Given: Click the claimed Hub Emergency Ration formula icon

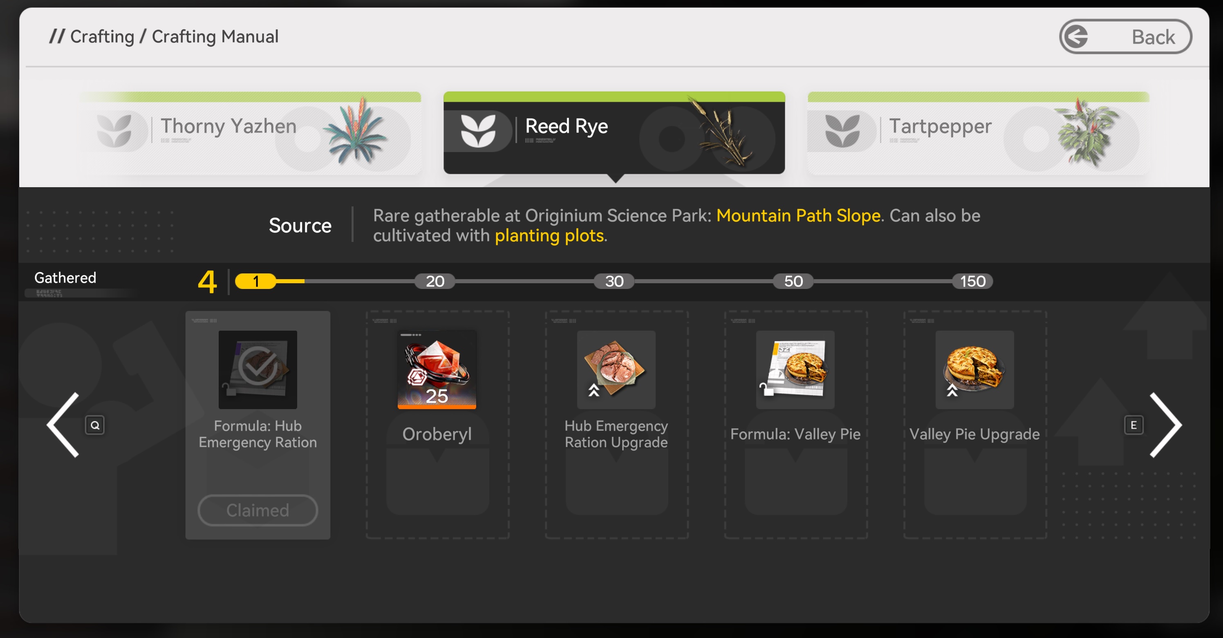Looking at the screenshot, I should click(258, 369).
